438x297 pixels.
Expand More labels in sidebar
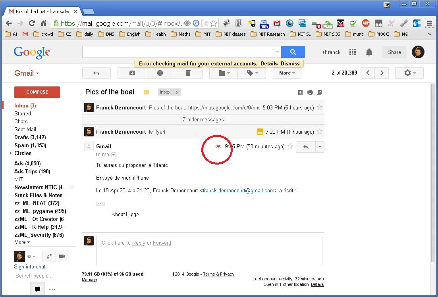point(22,242)
